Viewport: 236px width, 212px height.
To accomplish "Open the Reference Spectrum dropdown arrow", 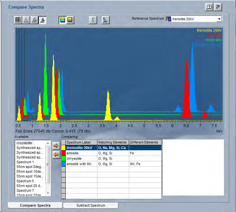I will (x=219, y=19).
